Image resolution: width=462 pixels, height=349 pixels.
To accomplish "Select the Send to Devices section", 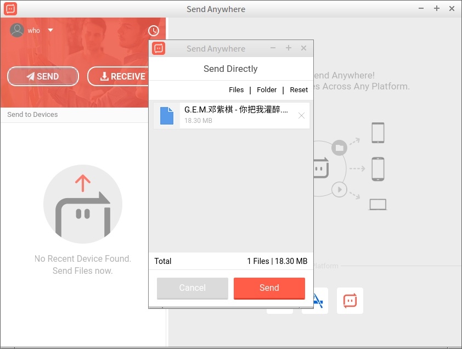I will [32, 114].
